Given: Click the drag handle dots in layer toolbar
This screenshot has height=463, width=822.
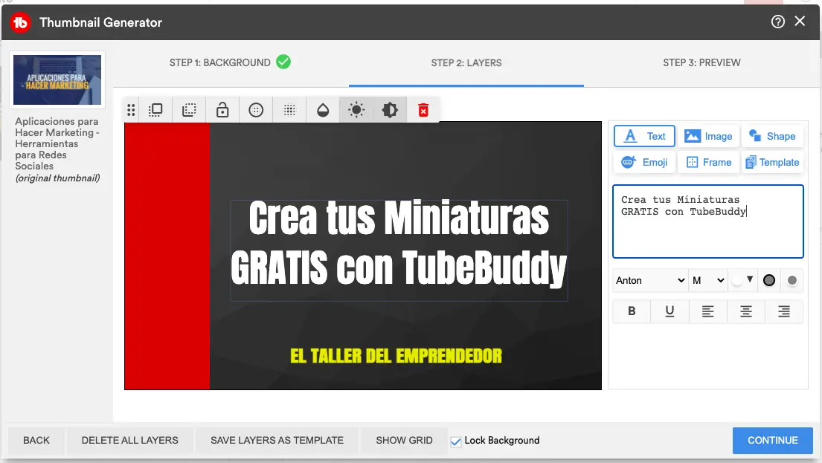Looking at the screenshot, I should pyautogui.click(x=131, y=110).
